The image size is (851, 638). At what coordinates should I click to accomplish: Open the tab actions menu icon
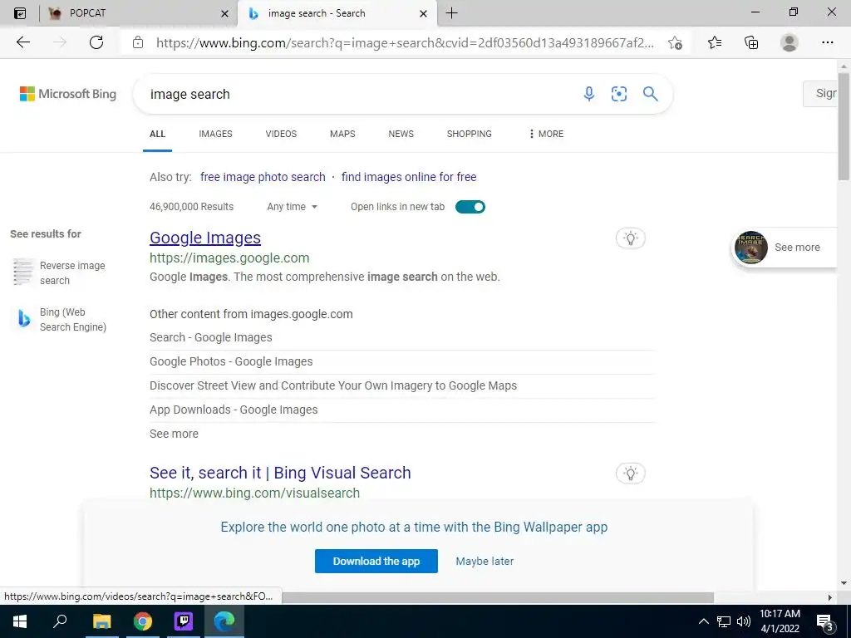pos(20,13)
